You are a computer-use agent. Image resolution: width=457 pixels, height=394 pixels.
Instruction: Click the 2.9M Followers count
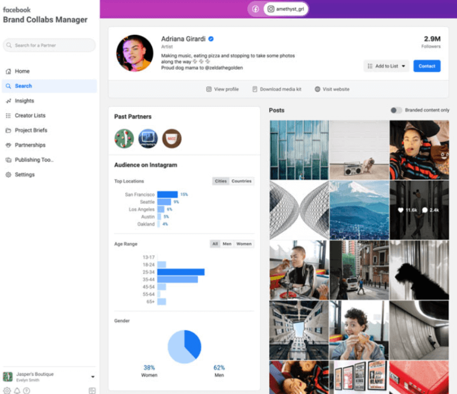[x=431, y=42]
